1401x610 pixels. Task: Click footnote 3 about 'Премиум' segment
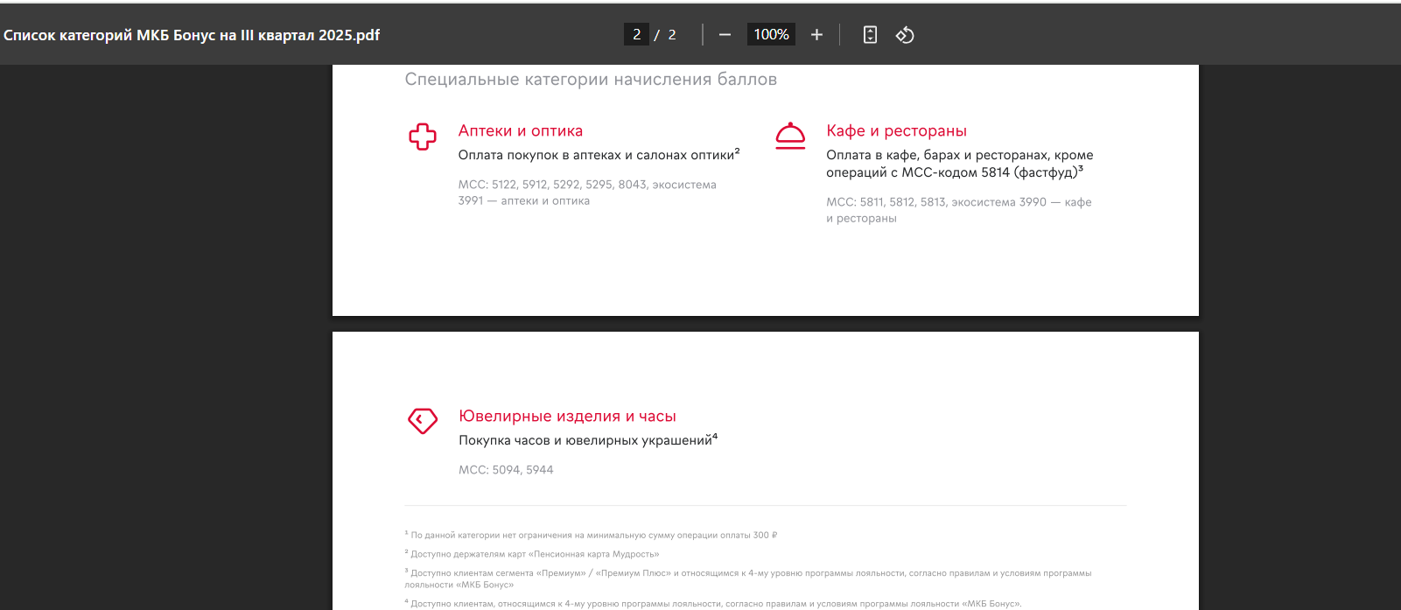pos(748,578)
